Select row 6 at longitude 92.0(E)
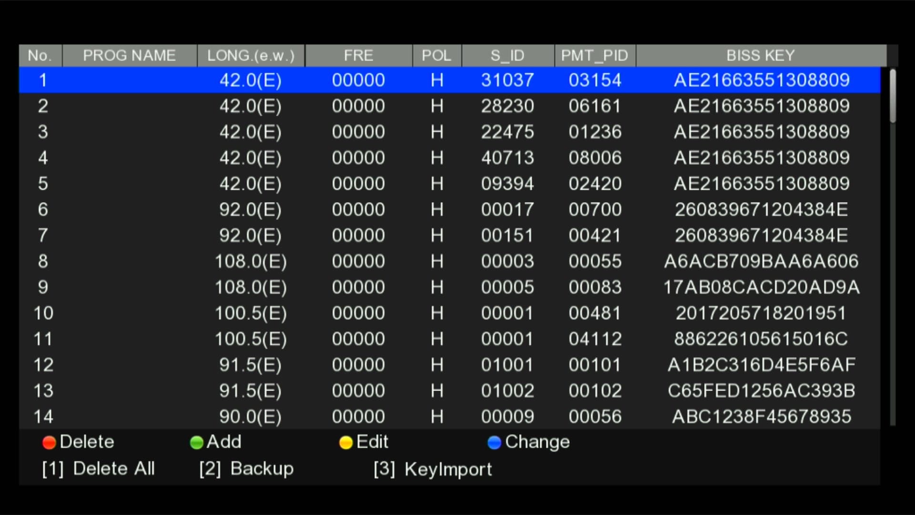The width and height of the screenshot is (915, 515). (250, 209)
